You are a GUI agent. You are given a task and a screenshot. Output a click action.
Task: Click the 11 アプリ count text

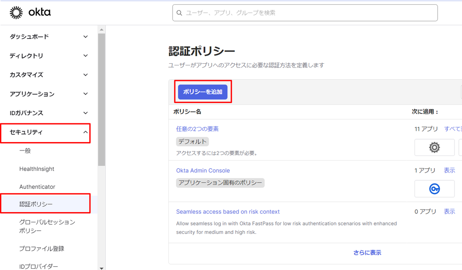click(x=426, y=129)
